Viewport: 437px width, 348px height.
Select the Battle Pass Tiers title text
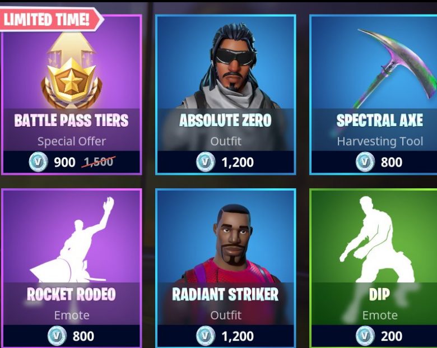(x=71, y=120)
